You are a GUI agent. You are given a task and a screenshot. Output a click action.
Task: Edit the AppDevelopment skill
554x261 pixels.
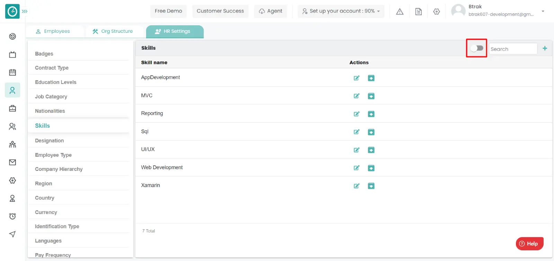356,78
